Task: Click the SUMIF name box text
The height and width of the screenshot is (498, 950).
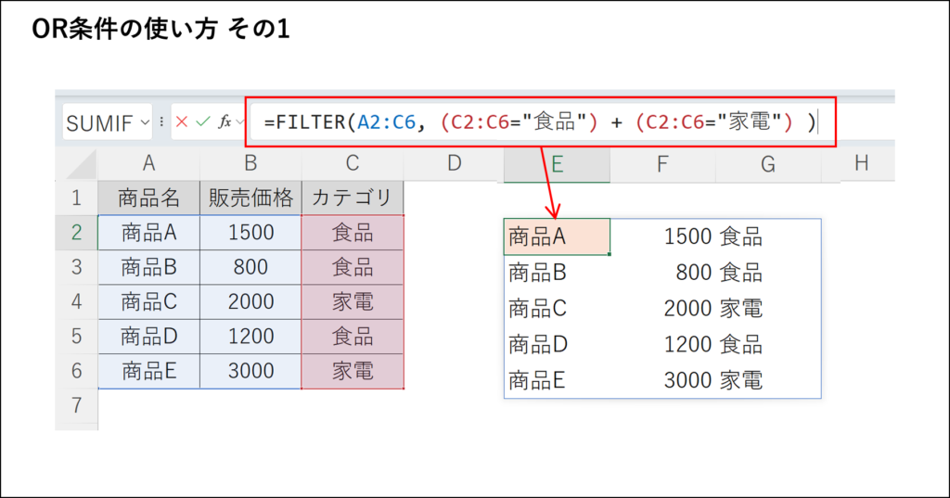Action: point(99,122)
